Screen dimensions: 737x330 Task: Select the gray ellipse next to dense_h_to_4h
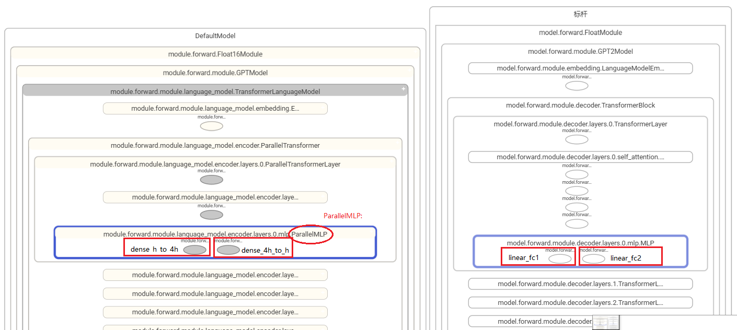(195, 250)
